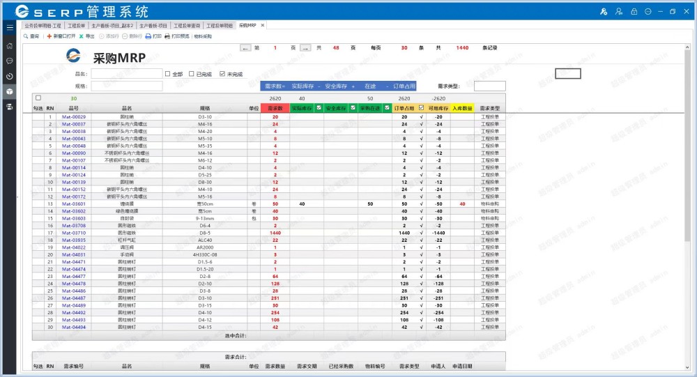697x377 pixels.
Task: Click the lock screen icon in title bar
Action: (634, 12)
